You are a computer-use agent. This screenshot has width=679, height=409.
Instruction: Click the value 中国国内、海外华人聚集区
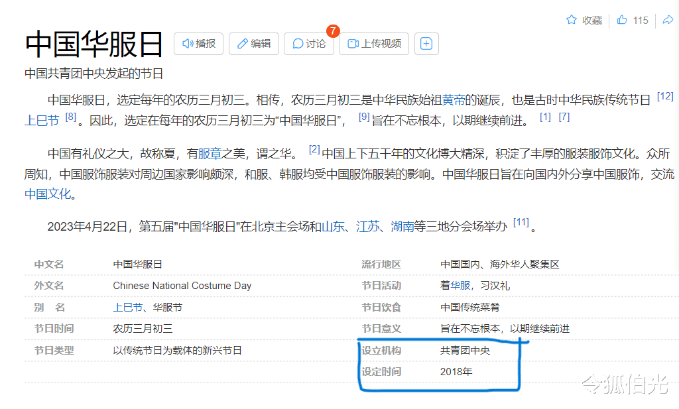500,264
